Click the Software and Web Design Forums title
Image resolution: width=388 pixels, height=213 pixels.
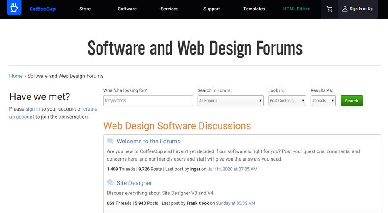pyautogui.click(x=195, y=48)
